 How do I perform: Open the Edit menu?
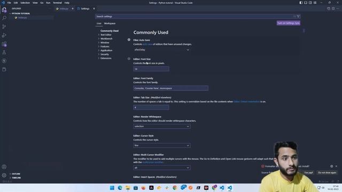point(15,3)
